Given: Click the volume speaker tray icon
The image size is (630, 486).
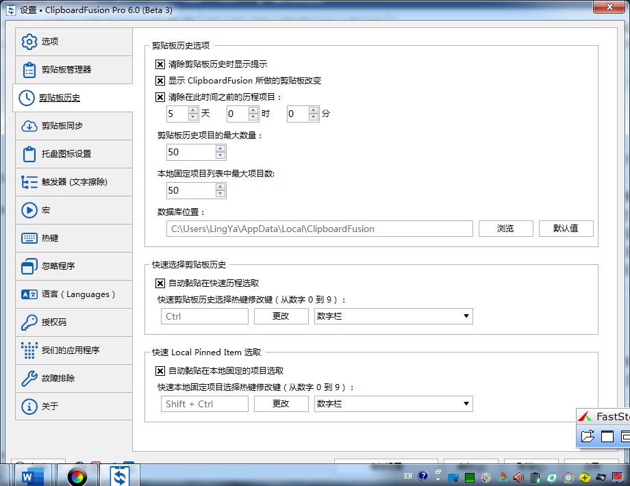Looking at the screenshot, I should point(518,477).
